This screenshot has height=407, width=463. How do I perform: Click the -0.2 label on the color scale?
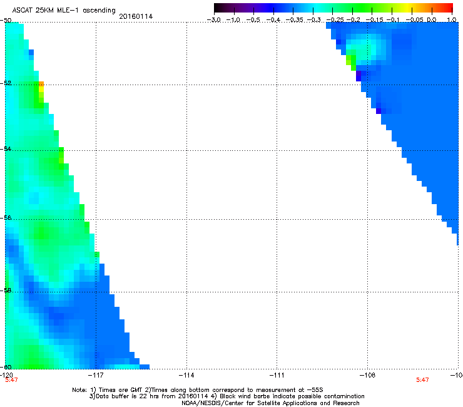click(354, 20)
